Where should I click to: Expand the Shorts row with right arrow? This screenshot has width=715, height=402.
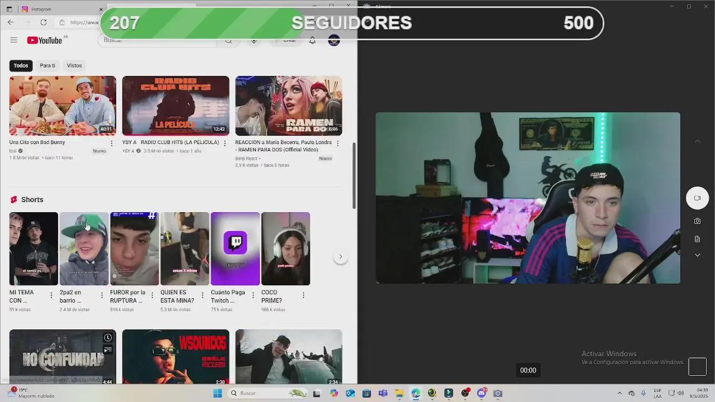point(341,256)
